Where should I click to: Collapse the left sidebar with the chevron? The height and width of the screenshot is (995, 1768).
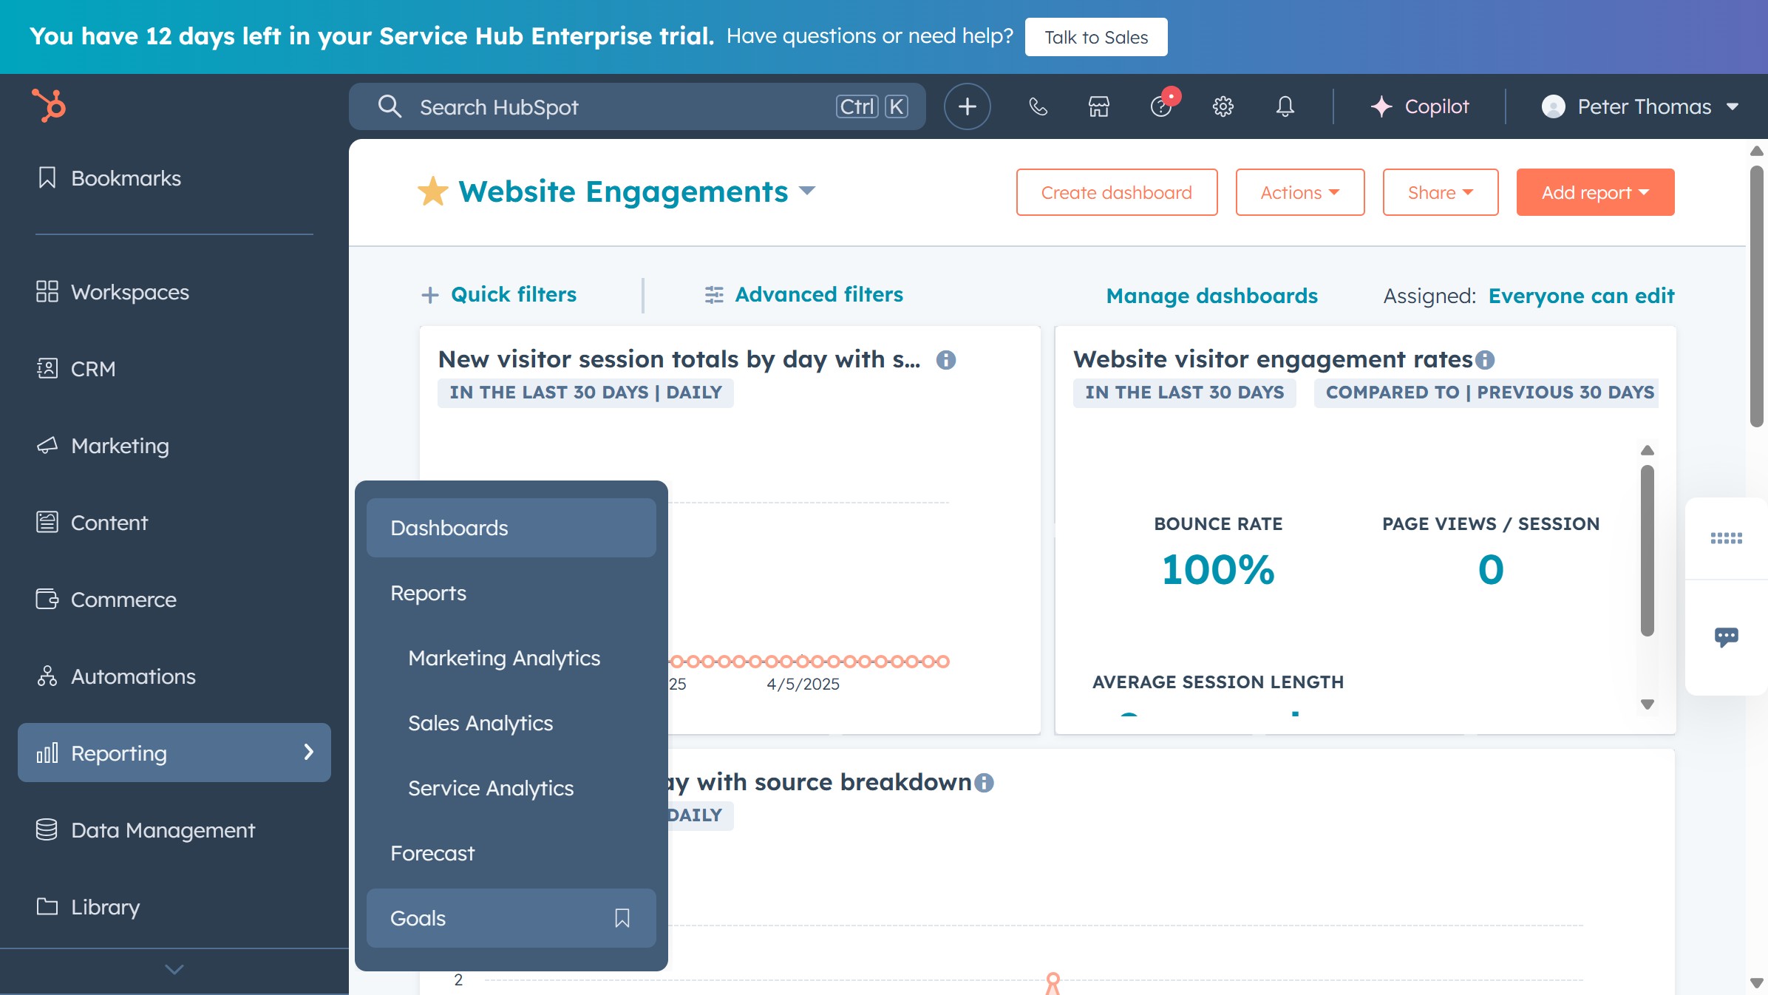tap(174, 968)
